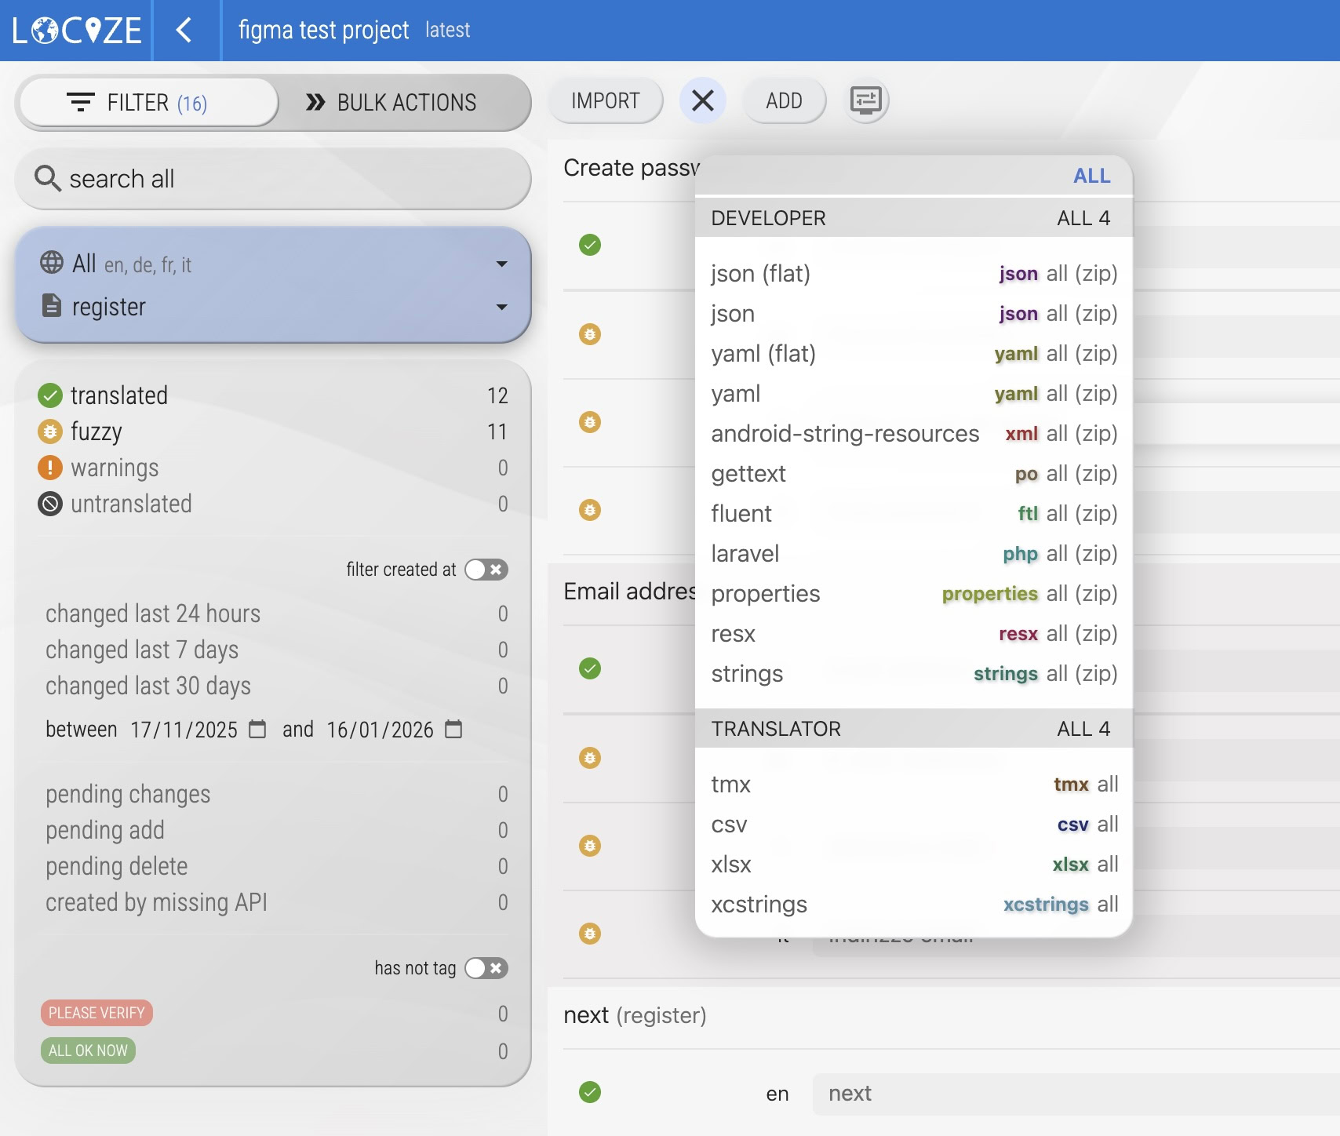This screenshot has height=1136, width=1340.
Task: Select the PLEASE VERIFY tag
Action: pyautogui.click(x=96, y=1013)
